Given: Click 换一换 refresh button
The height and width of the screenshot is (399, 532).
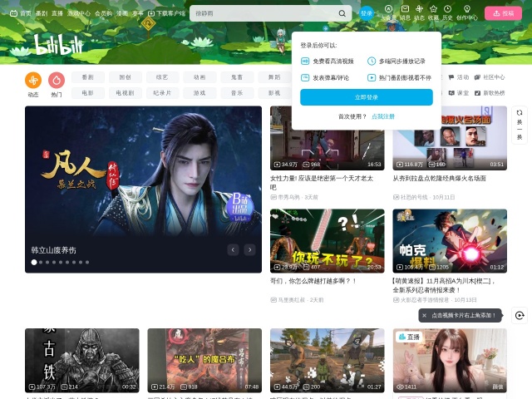Looking at the screenshot, I should click(x=519, y=125).
